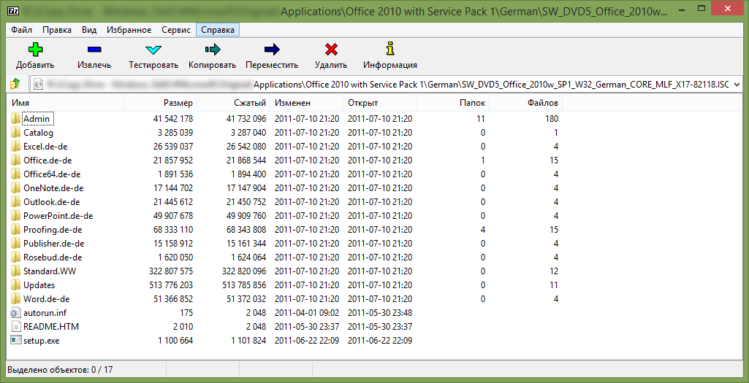This screenshot has width=749, height=383.
Task: Click the blue minus Extract (Извлечь) icon
Action: click(94, 49)
